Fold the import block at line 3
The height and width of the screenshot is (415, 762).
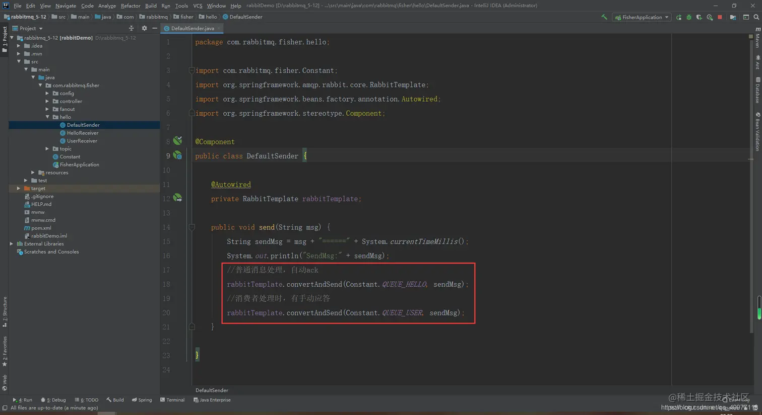[x=192, y=70]
